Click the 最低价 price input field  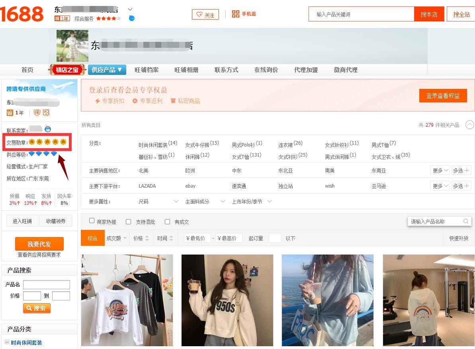pos(197,238)
